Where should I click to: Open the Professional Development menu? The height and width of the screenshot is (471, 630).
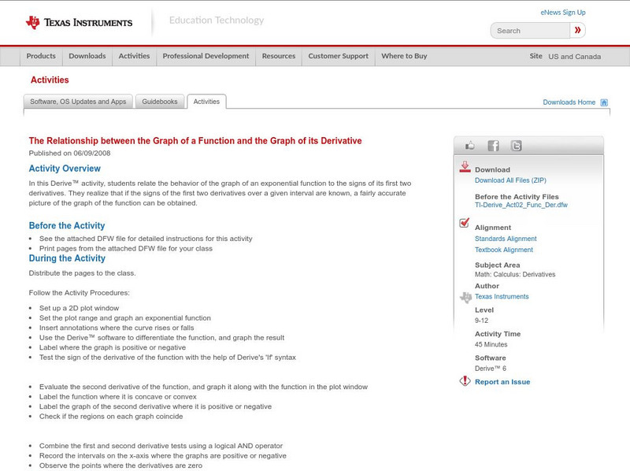click(x=206, y=56)
